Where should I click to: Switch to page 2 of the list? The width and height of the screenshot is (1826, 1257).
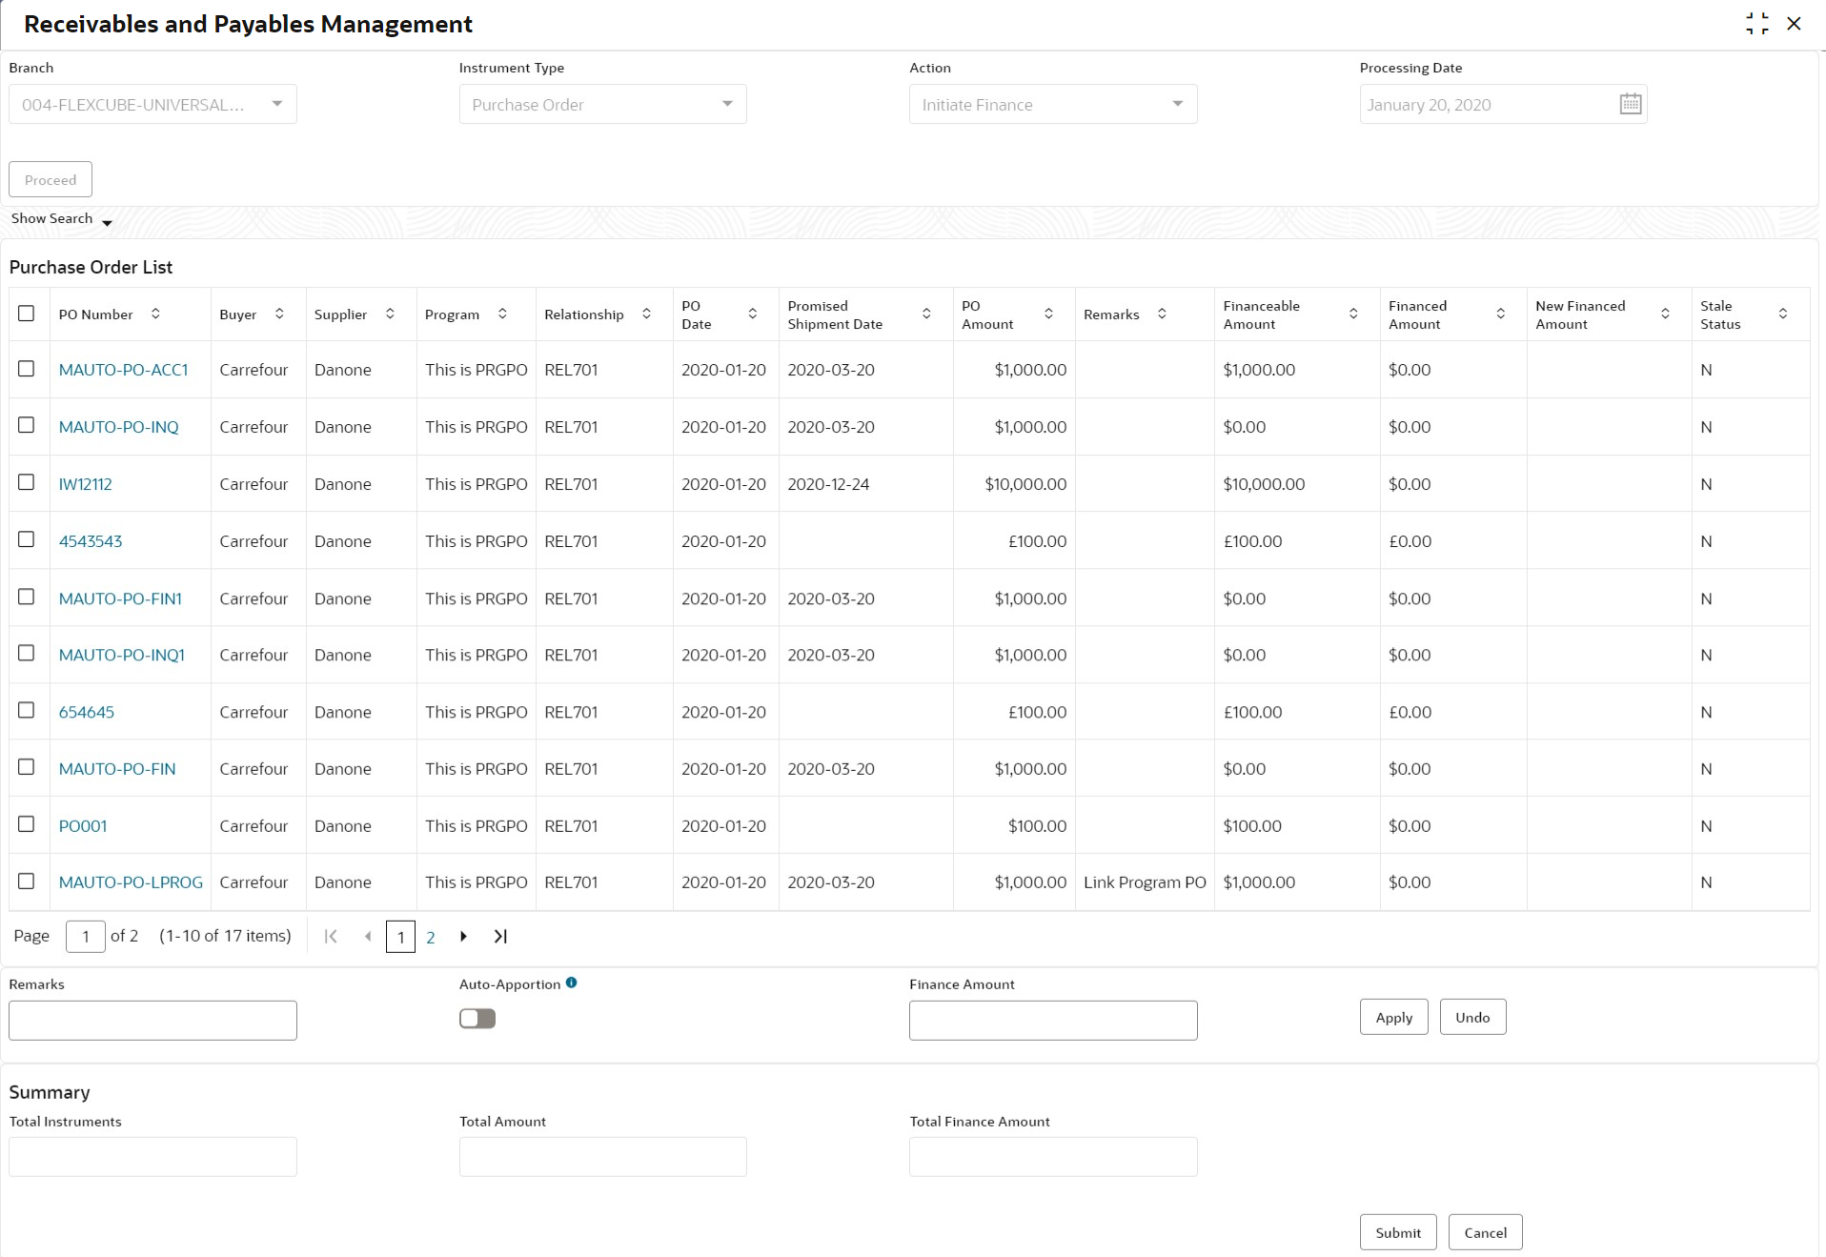pyautogui.click(x=431, y=938)
